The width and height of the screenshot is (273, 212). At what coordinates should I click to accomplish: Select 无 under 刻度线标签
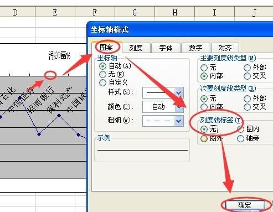(204, 129)
